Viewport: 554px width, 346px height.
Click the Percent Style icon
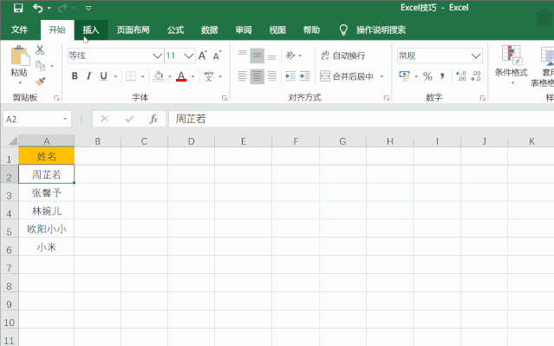click(x=427, y=76)
